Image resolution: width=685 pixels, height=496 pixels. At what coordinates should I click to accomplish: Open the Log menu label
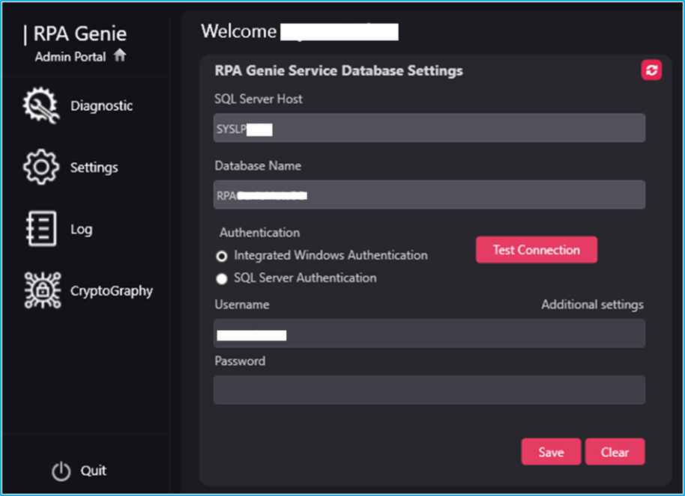[x=81, y=229]
